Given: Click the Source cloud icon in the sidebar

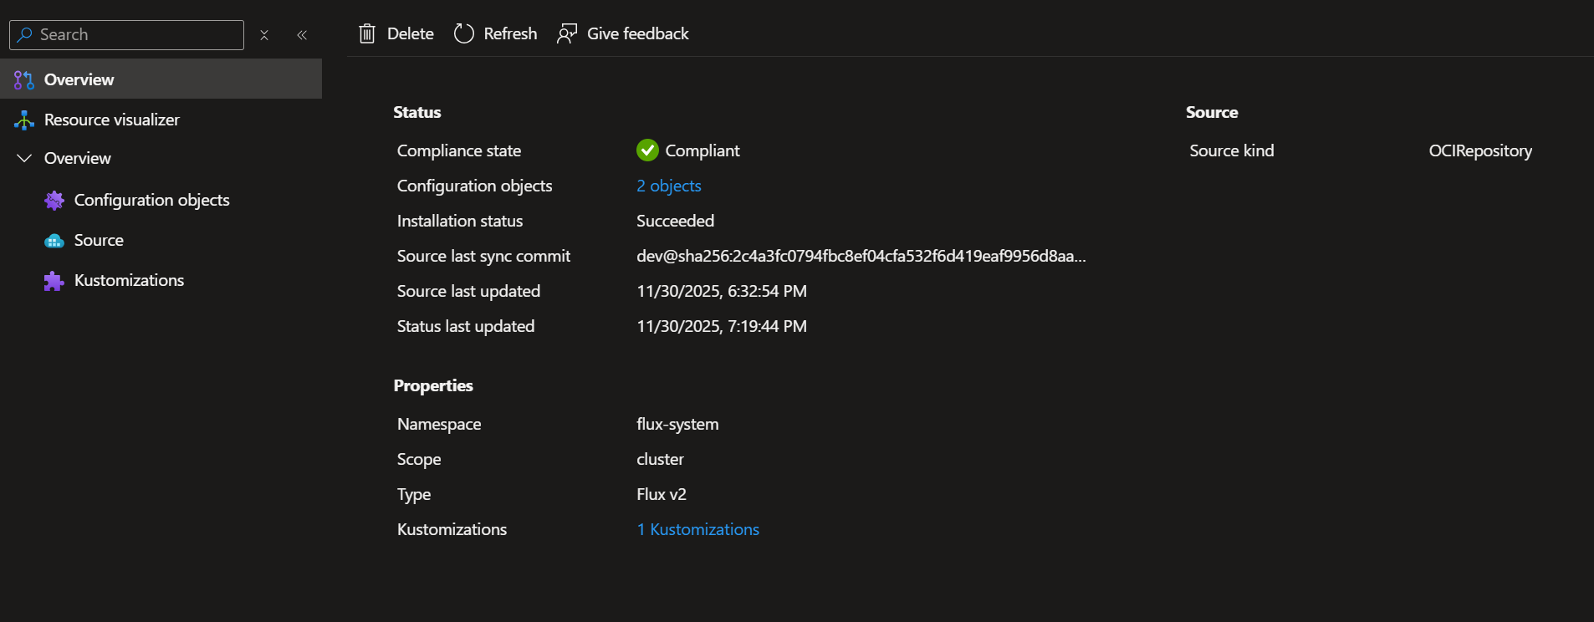Looking at the screenshot, I should (54, 241).
